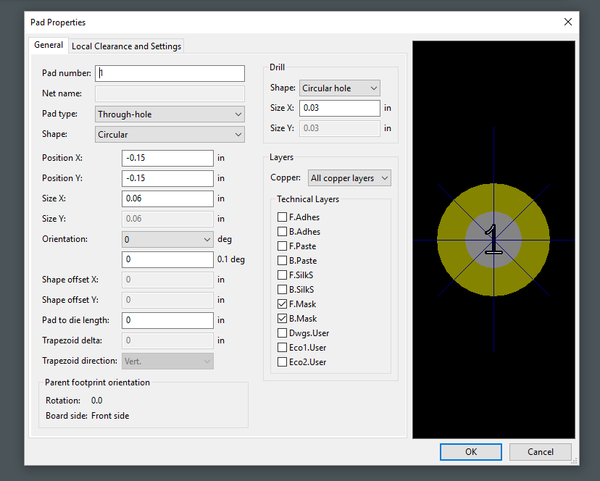Image resolution: width=600 pixels, height=481 pixels.
Task: Confirm changes with the OK button
Action: click(x=471, y=452)
